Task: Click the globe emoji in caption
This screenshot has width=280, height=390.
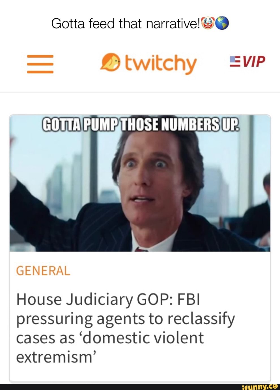Action: pos(222,23)
